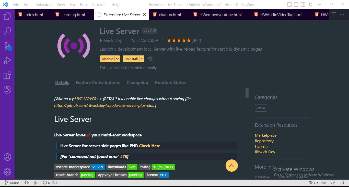Click the Other category tag

(261, 108)
